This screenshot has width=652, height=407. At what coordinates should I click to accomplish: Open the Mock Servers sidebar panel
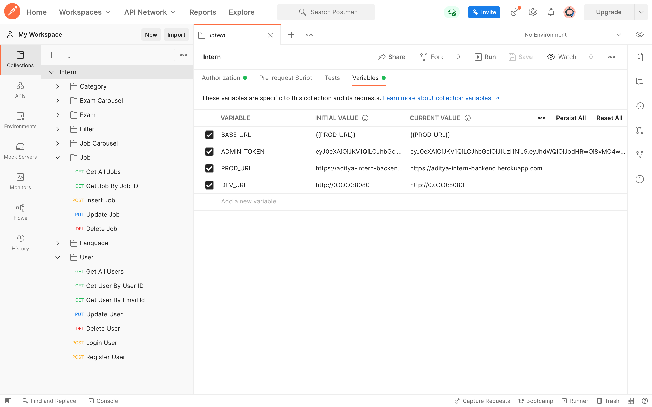[20, 151]
